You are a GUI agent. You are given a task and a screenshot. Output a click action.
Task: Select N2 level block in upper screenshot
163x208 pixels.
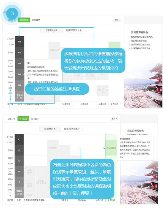[20, 53]
